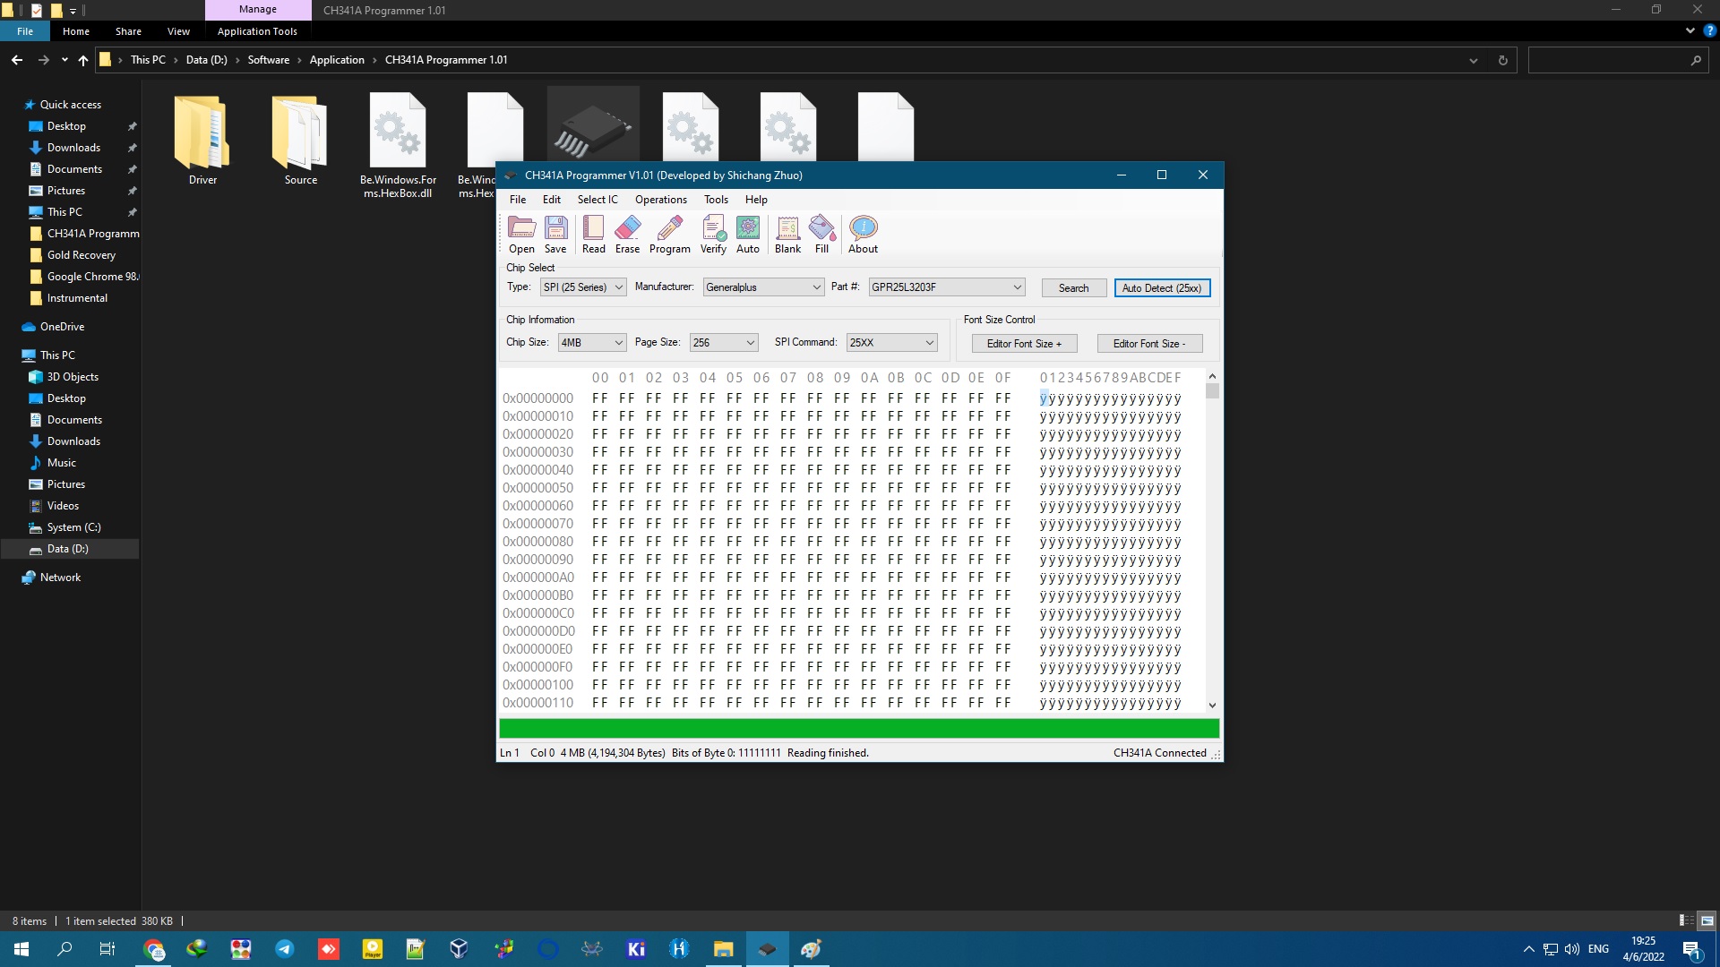
Task: Click the KiCad icon in the taskbar
Action: coord(636,949)
